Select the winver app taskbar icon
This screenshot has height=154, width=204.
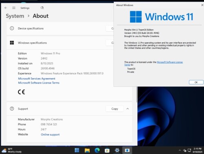(x=127, y=150)
